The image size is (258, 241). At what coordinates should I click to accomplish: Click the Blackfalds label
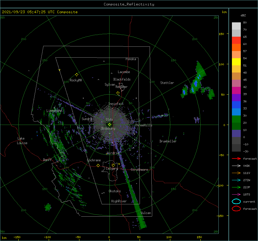point(122,79)
